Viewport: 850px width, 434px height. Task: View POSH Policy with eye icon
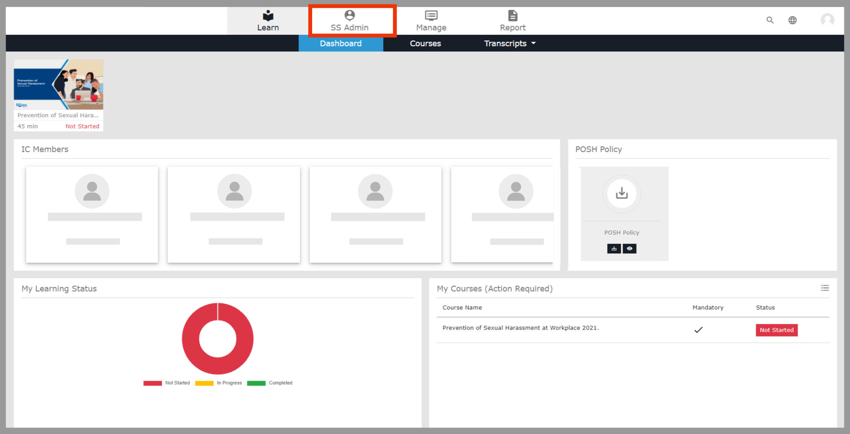coord(630,249)
